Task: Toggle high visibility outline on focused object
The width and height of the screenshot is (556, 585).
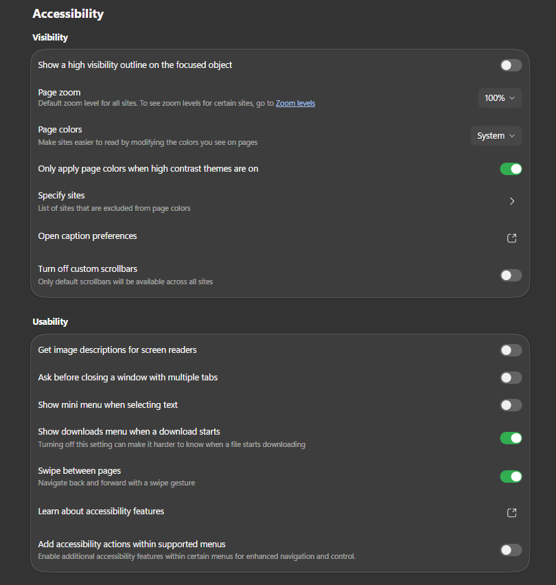Action: coord(511,65)
